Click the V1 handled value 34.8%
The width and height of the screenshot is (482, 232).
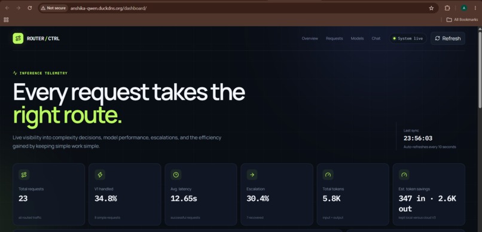pos(106,199)
